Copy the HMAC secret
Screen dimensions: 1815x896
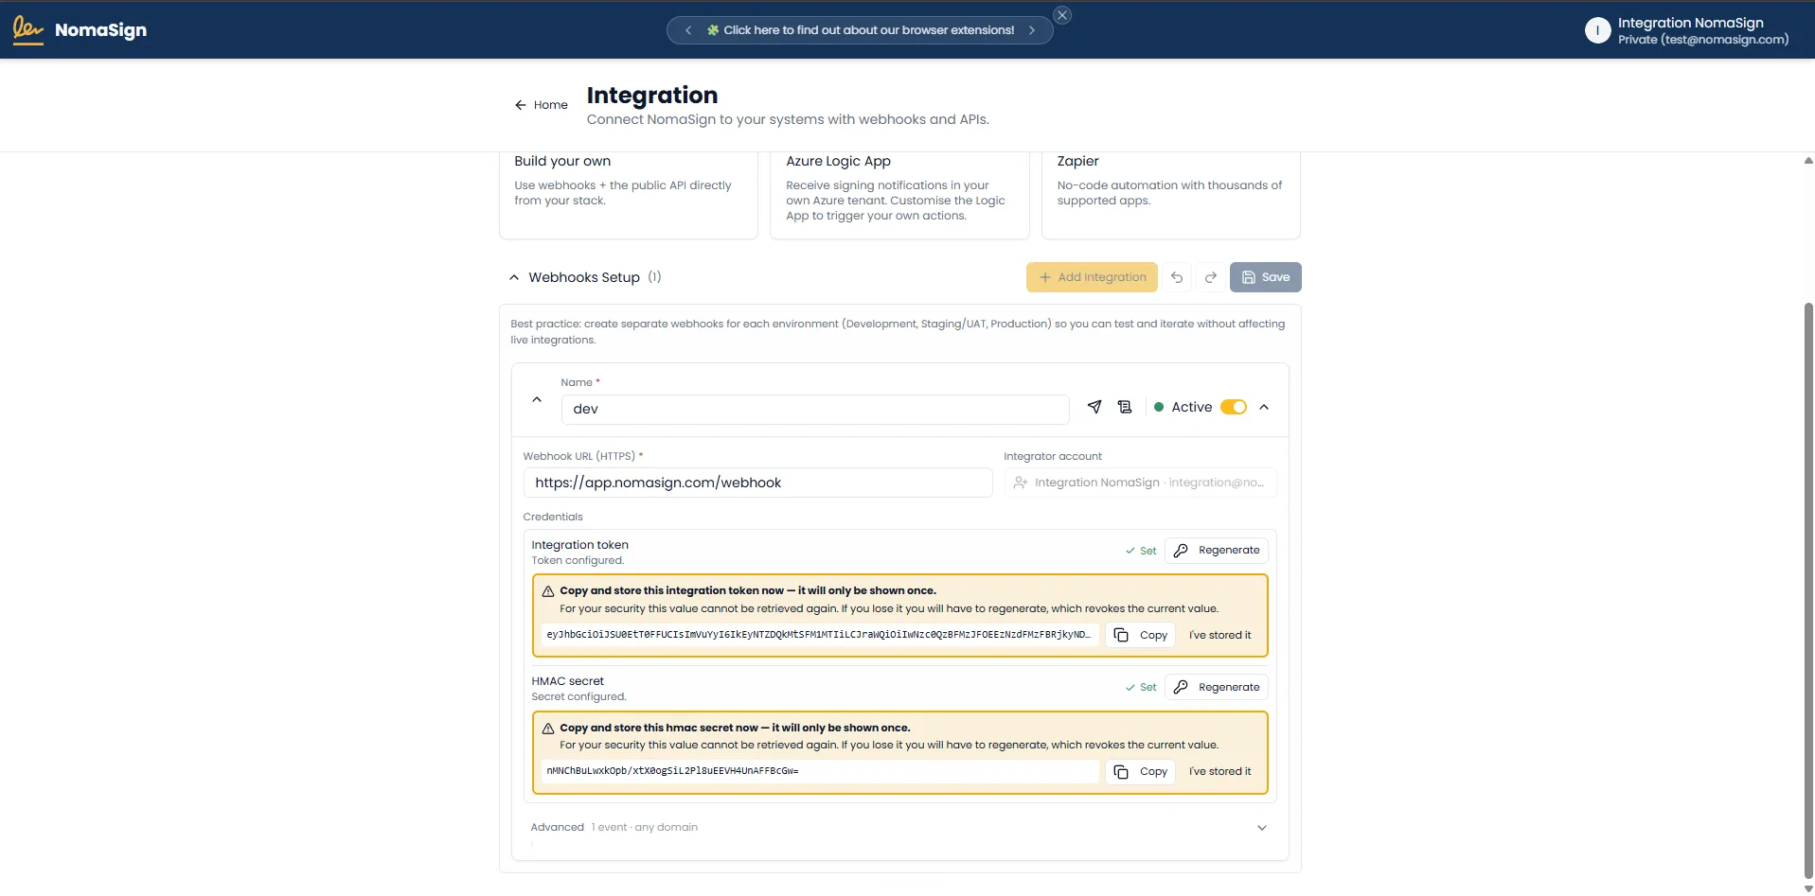coord(1141,772)
